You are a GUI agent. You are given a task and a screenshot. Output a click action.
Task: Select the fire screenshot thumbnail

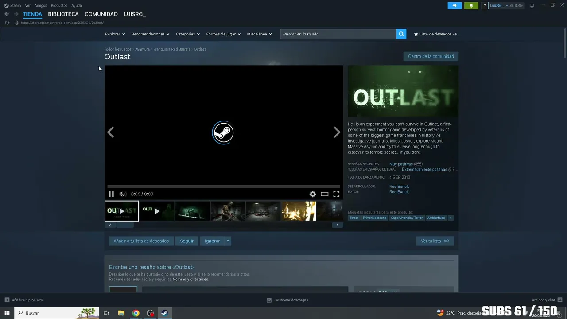point(299,211)
